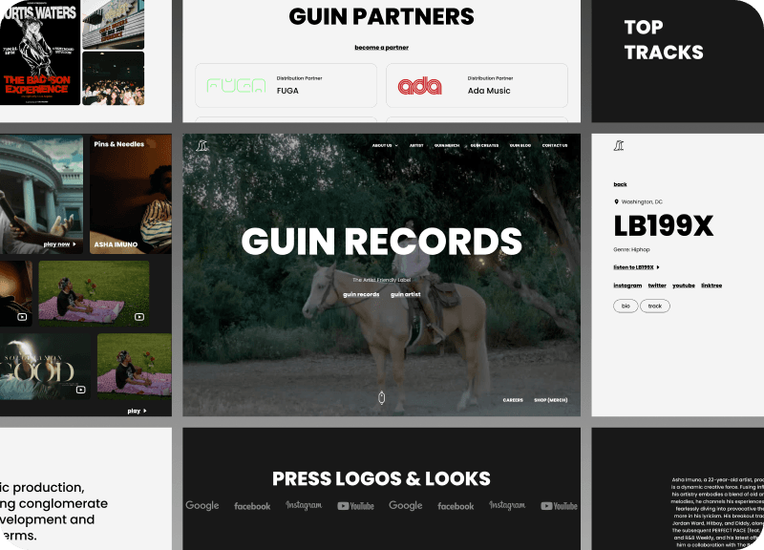Click the second Instagram press logo
Viewport: 764px width, 550px height.
[x=507, y=505]
